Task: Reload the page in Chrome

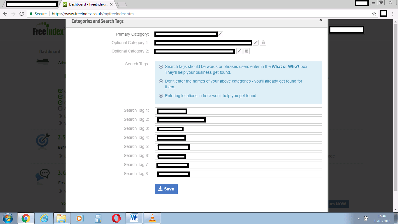Action: [x=22, y=14]
